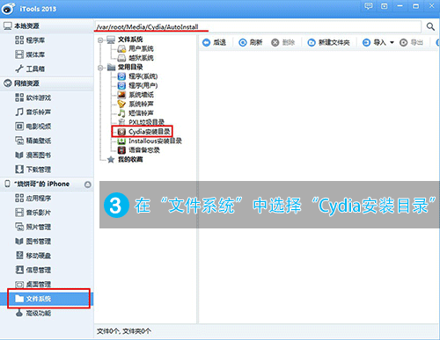Open 软件游戏 under network resources
Screen dimensions: 440x340
pyautogui.click(x=33, y=98)
